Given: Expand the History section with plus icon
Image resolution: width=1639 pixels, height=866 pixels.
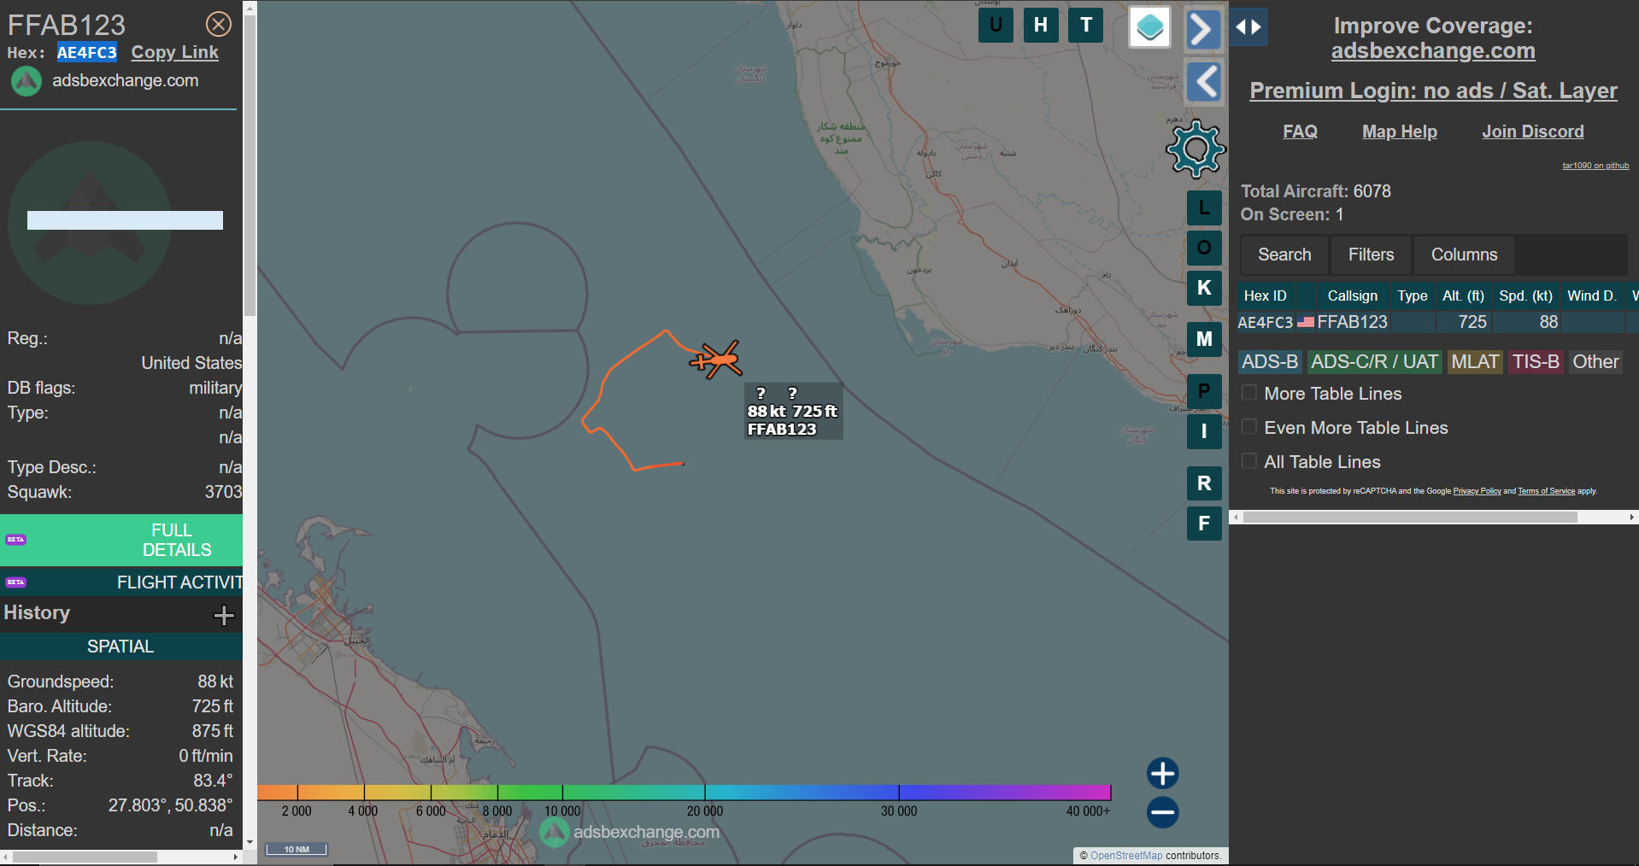Looking at the screenshot, I should 224,615.
